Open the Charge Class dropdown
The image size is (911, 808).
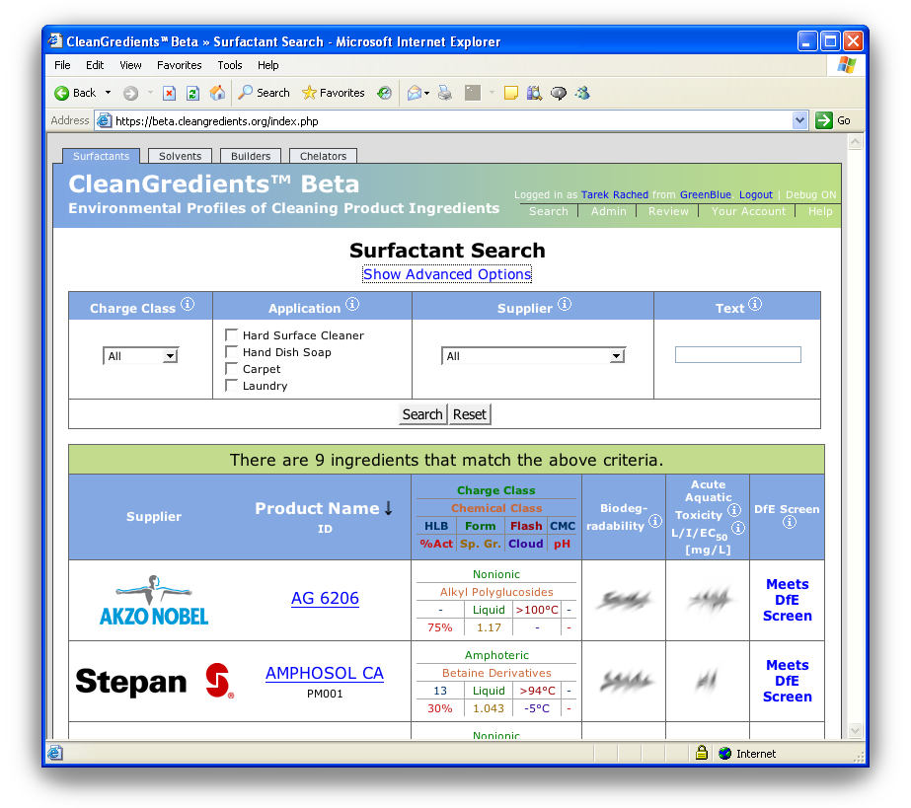(140, 356)
